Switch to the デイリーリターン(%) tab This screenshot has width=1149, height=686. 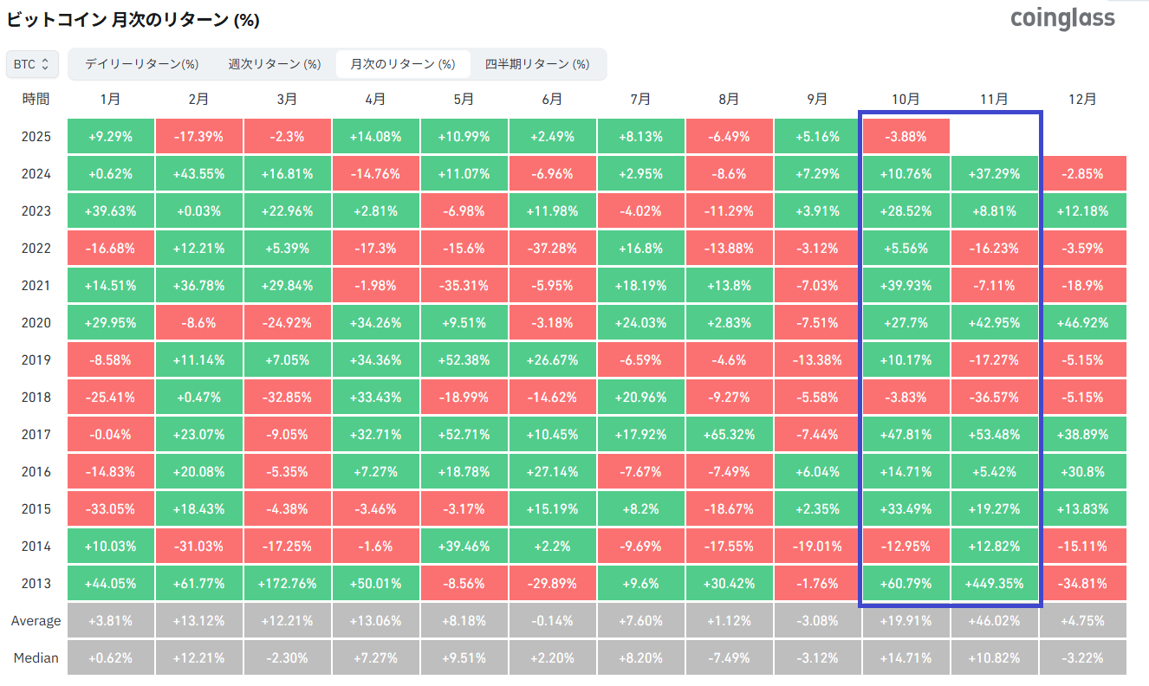(x=141, y=63)
